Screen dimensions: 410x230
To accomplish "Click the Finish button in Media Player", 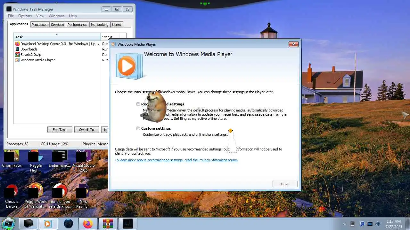I will [x=285, y=184].
